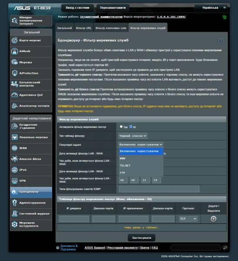Image resolution: width=238 pixels, height=261 pixels.
Task: Click the plus icon to add filter rule
Action: tap(214, 219)
